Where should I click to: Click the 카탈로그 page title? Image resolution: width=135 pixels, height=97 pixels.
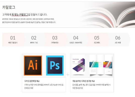[9, 7]
